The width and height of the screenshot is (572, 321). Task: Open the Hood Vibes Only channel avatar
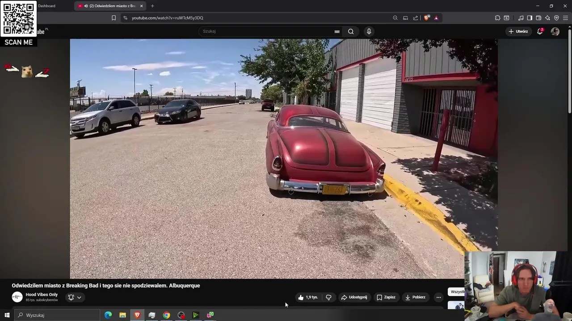click(17, 297)
